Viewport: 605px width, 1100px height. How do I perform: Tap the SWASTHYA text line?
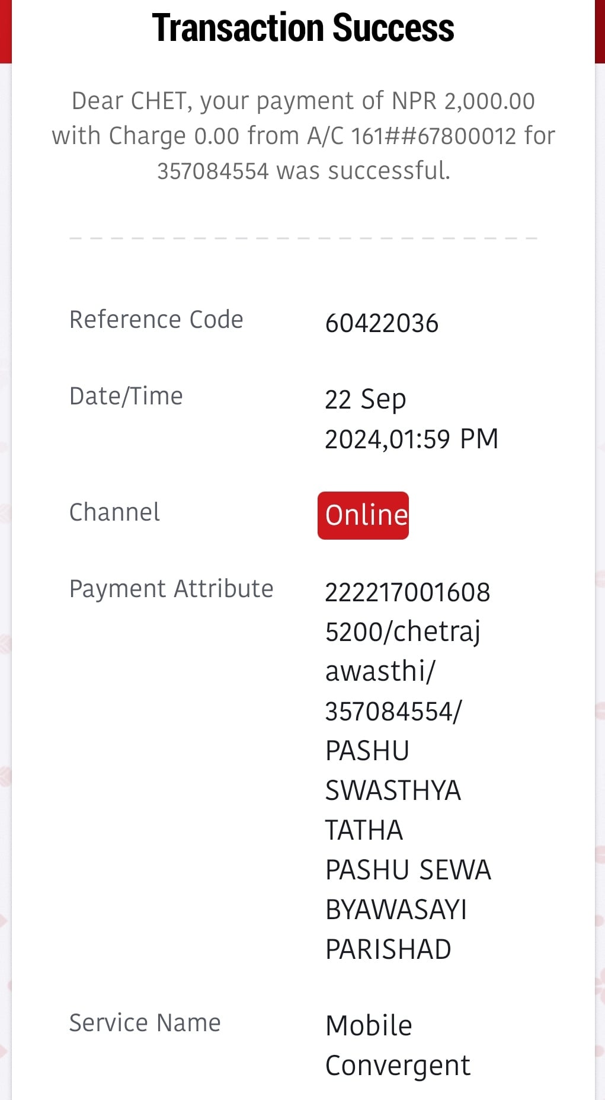(393, 790)
